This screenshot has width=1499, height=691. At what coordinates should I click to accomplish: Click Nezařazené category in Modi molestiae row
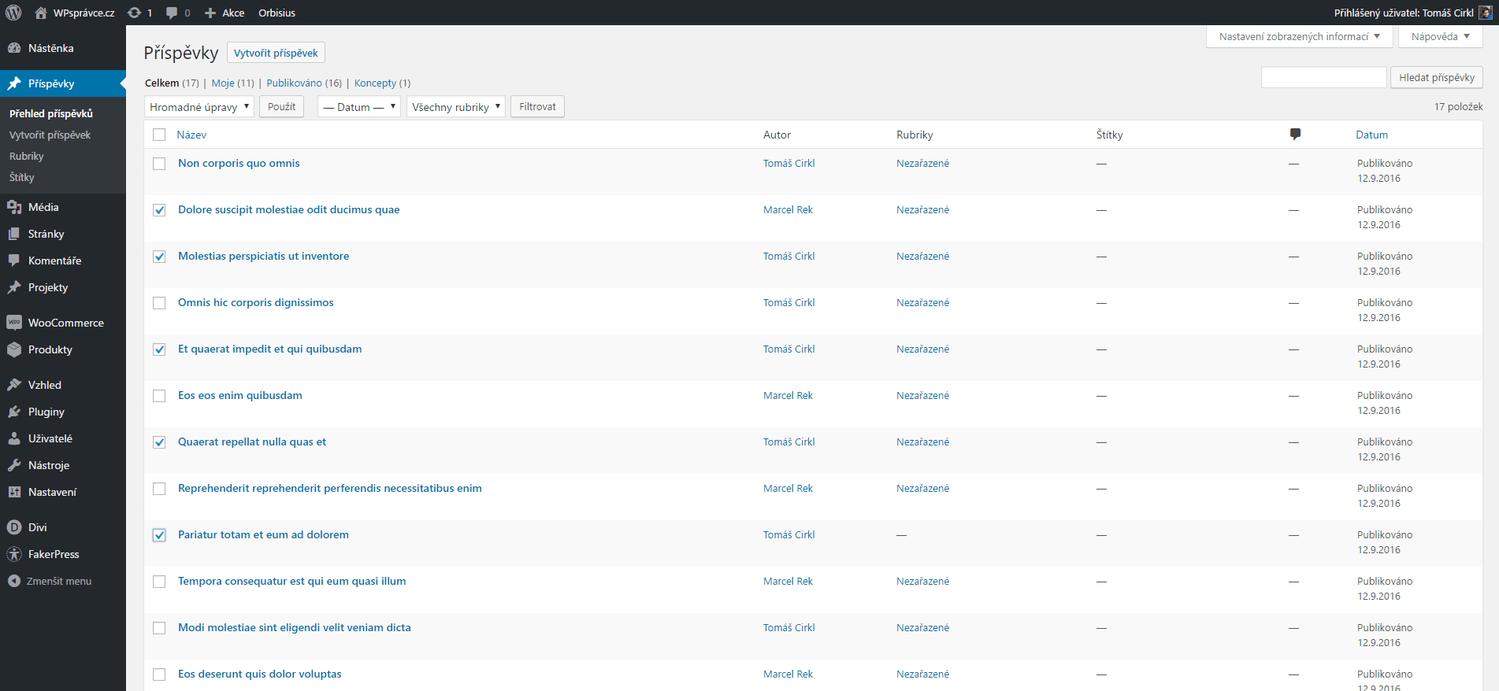923,627
